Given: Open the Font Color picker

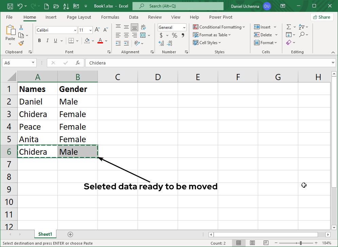Looking at the screenshot, I should click(100, 41).
